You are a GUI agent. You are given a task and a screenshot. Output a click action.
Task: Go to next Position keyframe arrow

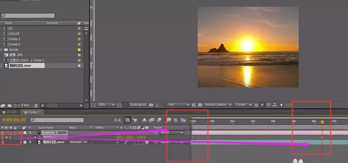coord(10,138)
